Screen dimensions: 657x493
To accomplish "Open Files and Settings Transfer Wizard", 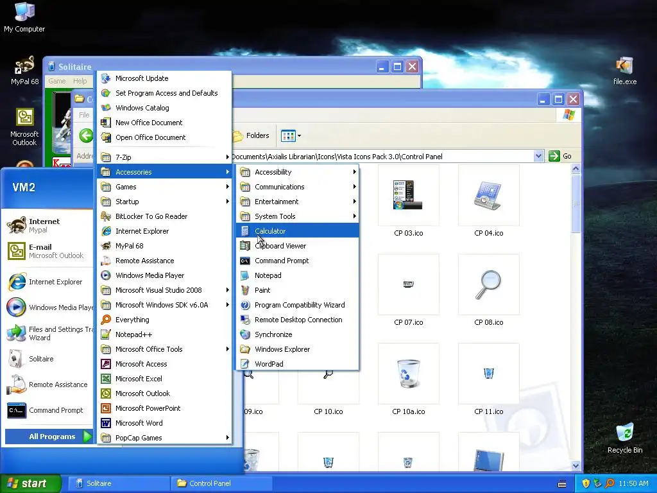I will [x=48, y=333].
